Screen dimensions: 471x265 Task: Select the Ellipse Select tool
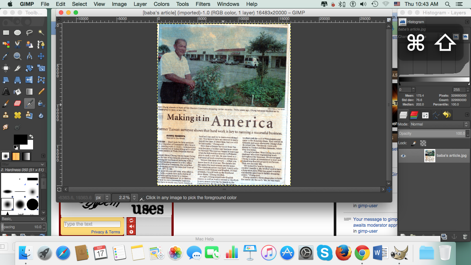point(18,33)
